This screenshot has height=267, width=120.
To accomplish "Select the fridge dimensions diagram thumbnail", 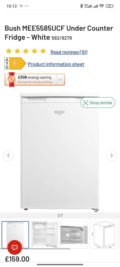I will [103, 235].
